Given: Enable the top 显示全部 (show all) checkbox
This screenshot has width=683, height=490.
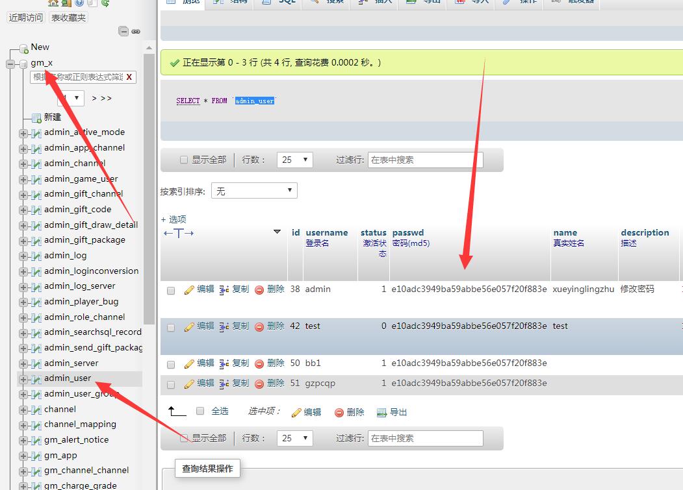Looking at the screenshot, I should tap(184, 160).
